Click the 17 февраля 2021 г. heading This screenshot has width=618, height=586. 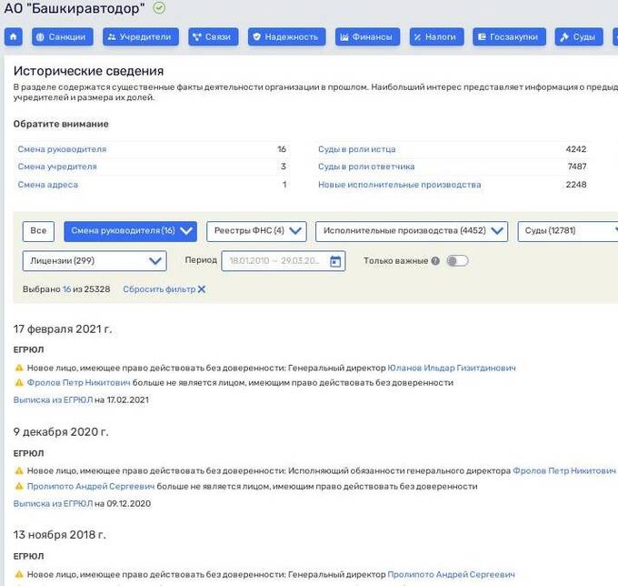[x=63, y=328]
